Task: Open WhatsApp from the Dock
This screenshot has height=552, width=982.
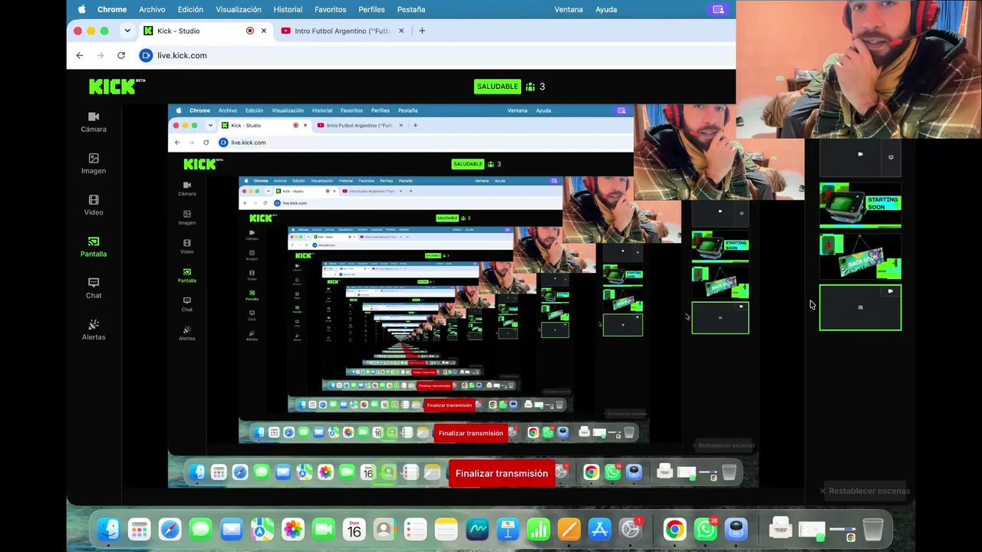Action: [x=705, y=529]
